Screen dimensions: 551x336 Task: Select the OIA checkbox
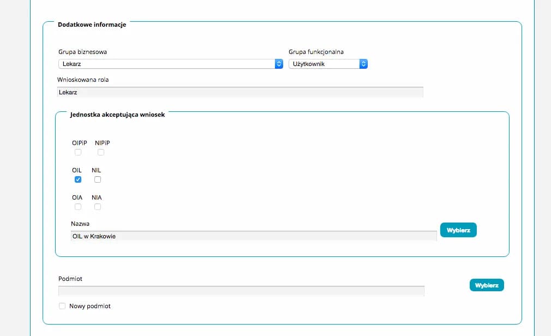click(x=78, y=207)
